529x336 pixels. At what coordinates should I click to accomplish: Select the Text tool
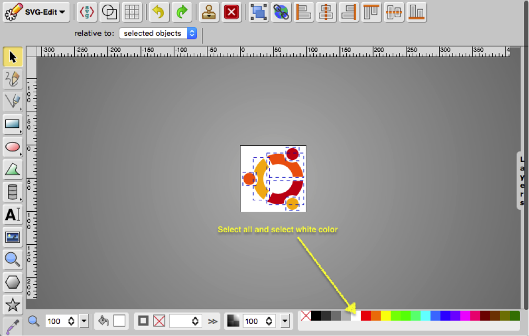pos(13,214)
